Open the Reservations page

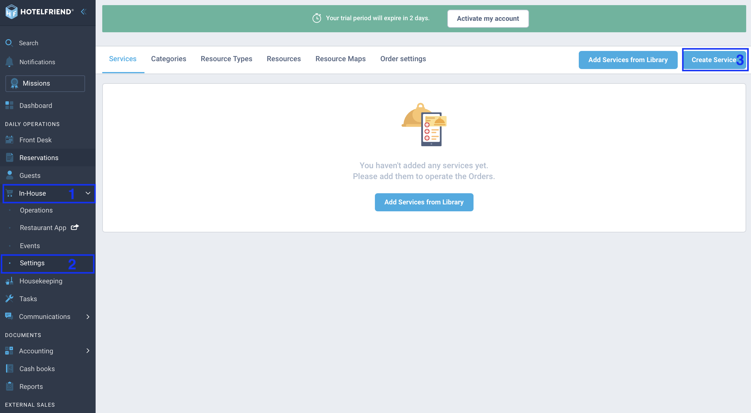tap(48, 157)
